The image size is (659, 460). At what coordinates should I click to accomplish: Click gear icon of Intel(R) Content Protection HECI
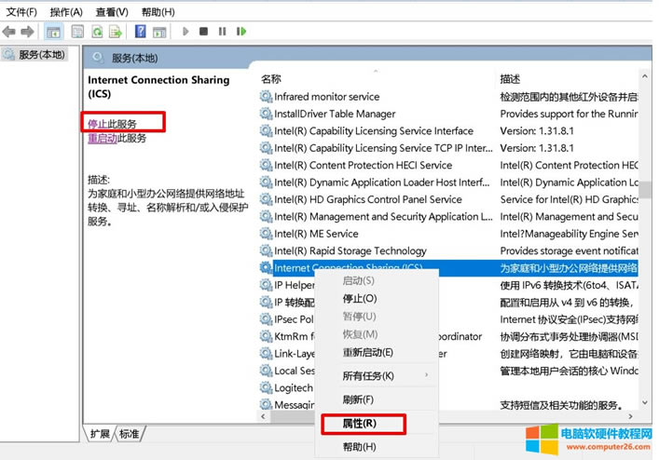(x=266, y=165)
